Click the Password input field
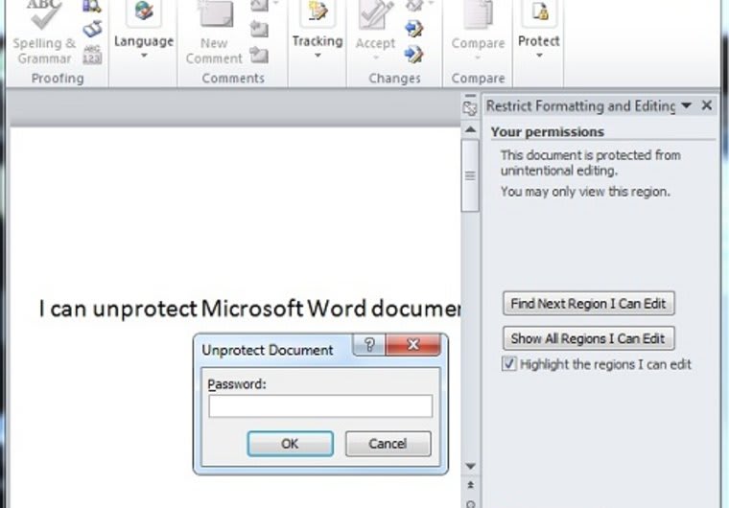Viewport: 729px width, 508px height. coord(320,406)
